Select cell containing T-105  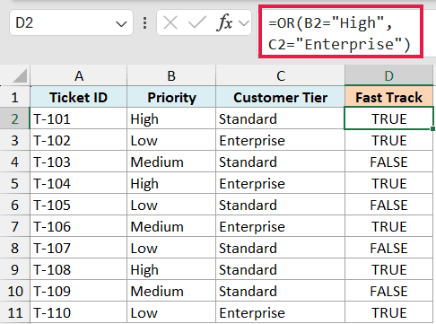coord(79,205)
